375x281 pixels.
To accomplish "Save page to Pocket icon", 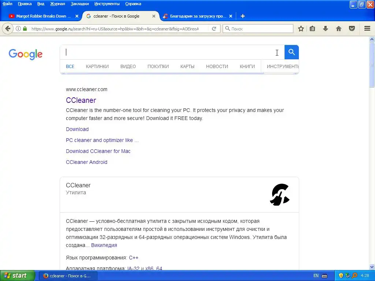I will (352, 29).
